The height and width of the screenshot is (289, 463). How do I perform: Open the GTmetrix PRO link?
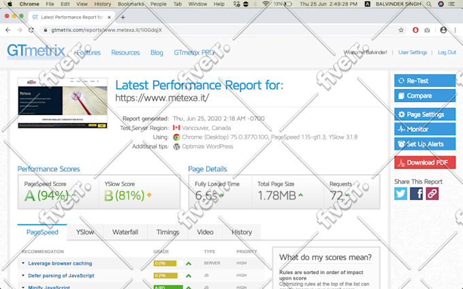click(x=194, y=52)
